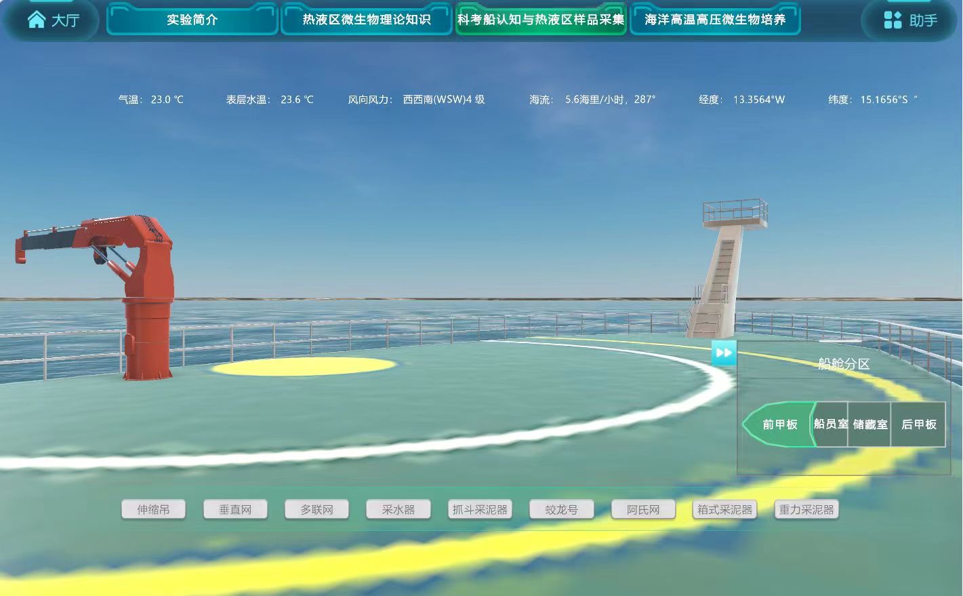
Task: Select the 蛟龙号 submersible
Action: (561, 509)
